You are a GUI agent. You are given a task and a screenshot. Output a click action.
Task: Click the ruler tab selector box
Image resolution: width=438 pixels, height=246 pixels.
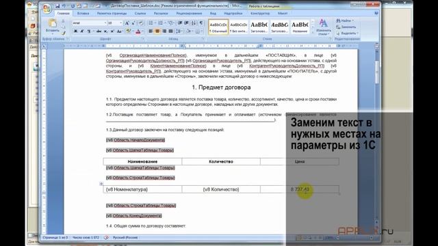pyautogui.click(x=44, y=46)
